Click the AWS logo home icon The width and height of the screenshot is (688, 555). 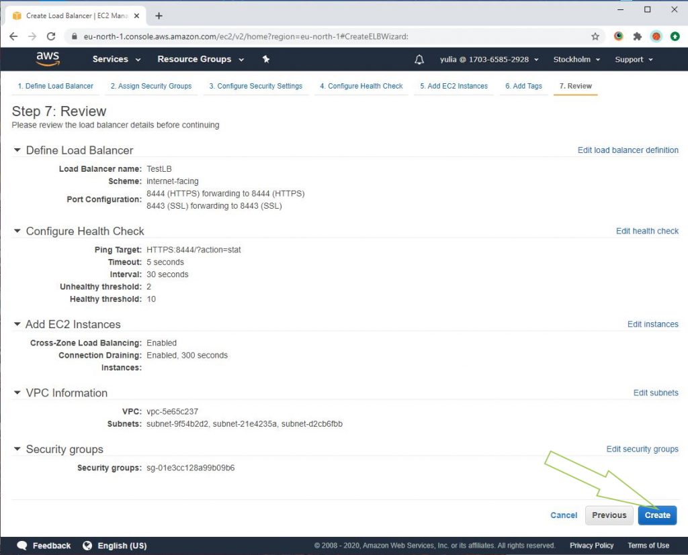[48, 59]
